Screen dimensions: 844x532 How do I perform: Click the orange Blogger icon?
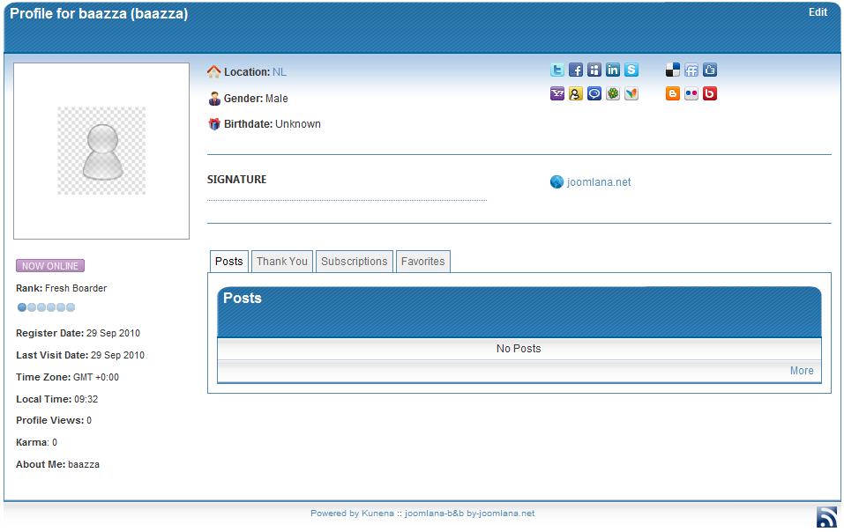673,93
